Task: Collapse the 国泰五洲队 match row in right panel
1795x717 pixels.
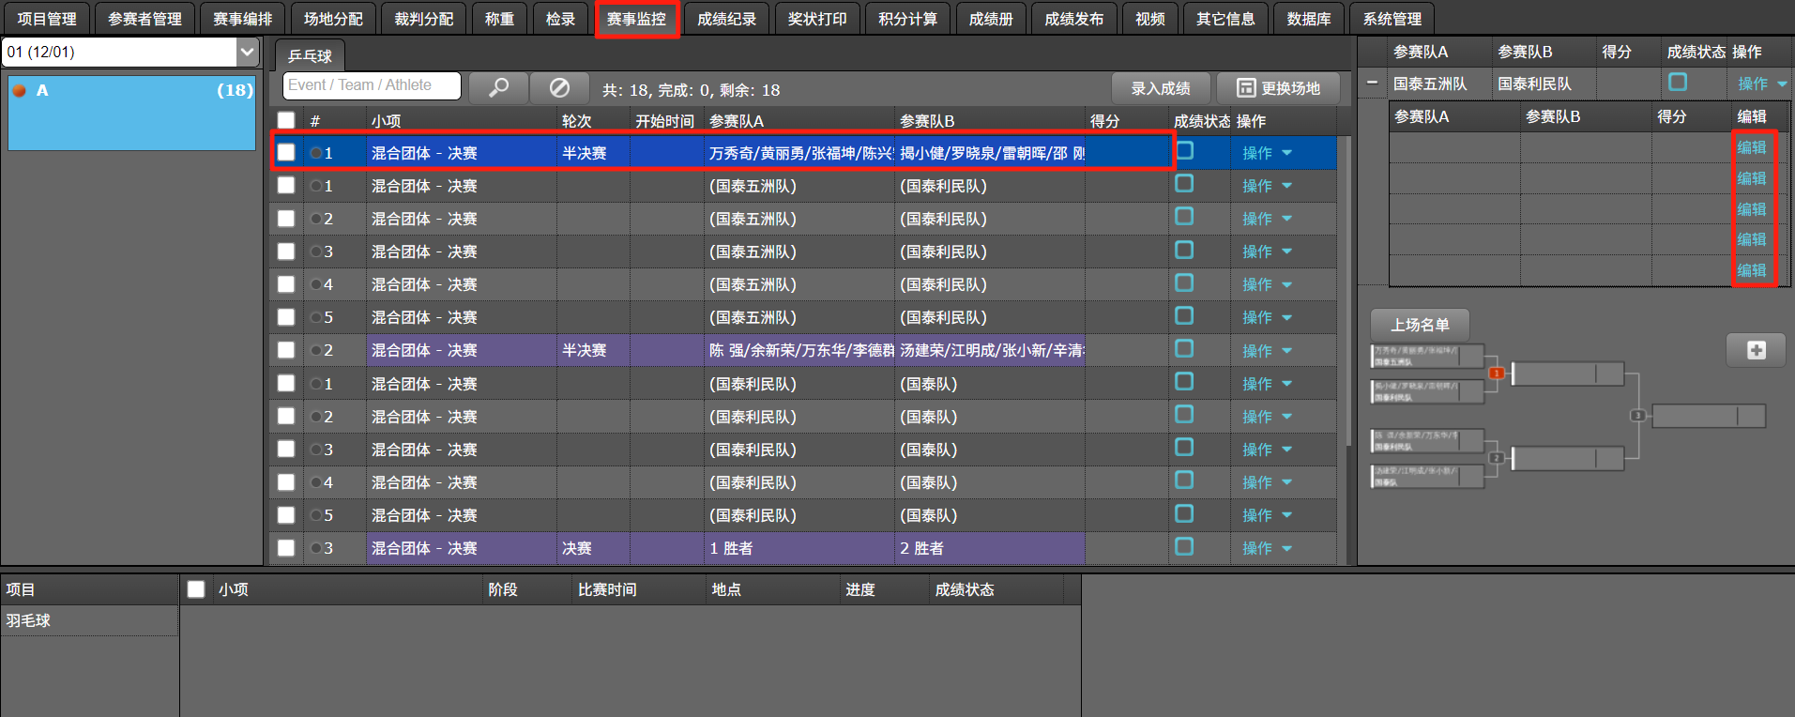Action: pos(1372,84)
